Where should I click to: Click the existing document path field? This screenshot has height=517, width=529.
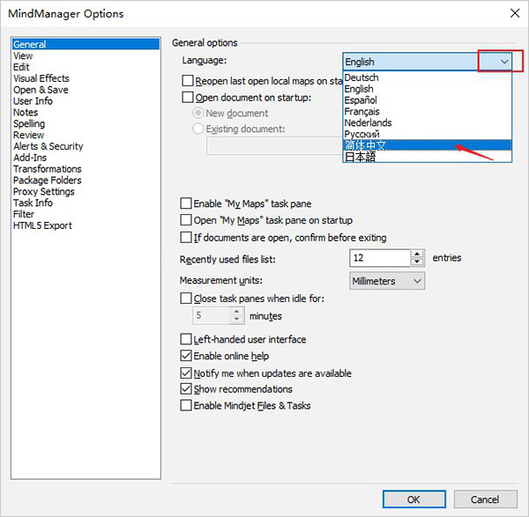pos(274,146)
